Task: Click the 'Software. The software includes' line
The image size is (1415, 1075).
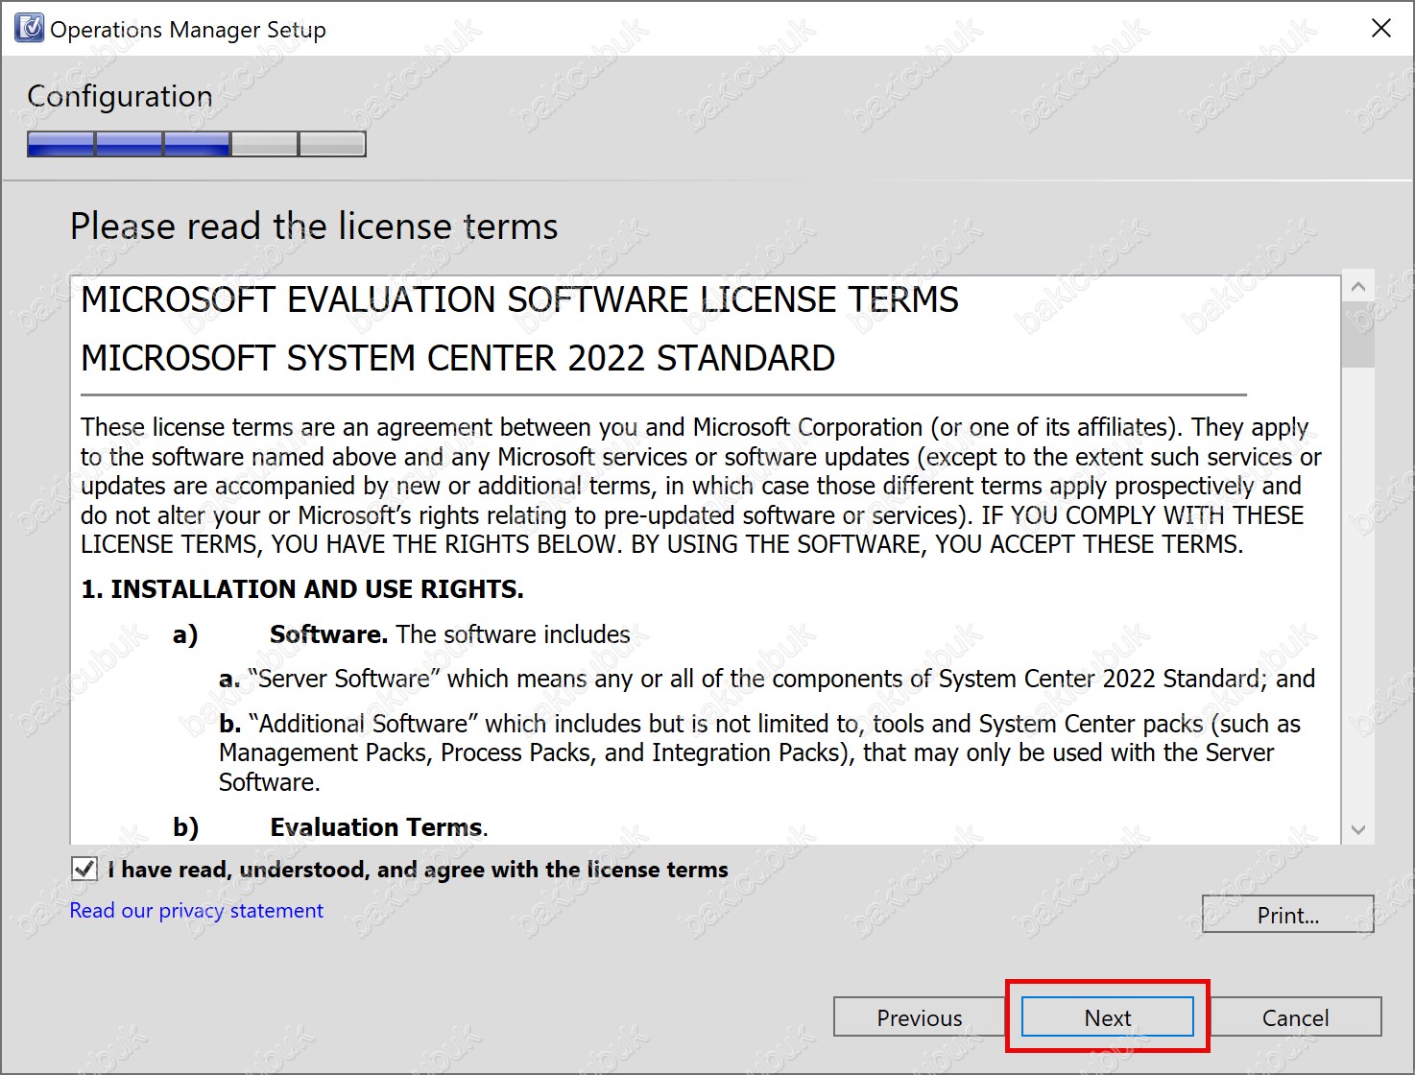Action: pos(450,634)
